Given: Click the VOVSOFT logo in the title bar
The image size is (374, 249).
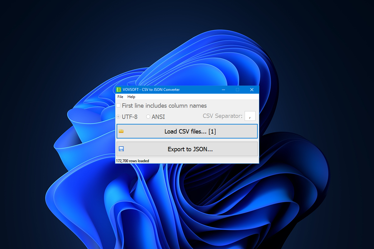Looking at the screenshot, I should click(x=118, y=89).
